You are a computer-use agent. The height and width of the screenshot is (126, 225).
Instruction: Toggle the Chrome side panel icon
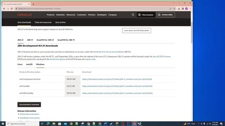[182, 9]
